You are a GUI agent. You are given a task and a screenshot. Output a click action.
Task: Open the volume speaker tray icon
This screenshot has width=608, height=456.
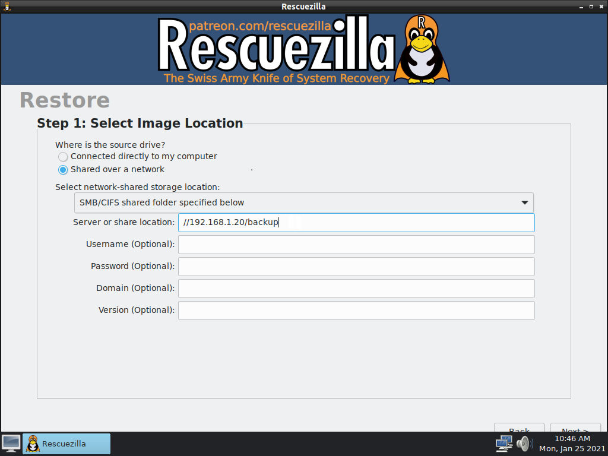(x=525, y=444)
